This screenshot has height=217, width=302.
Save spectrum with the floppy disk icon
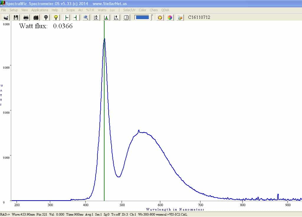point(16,17)
